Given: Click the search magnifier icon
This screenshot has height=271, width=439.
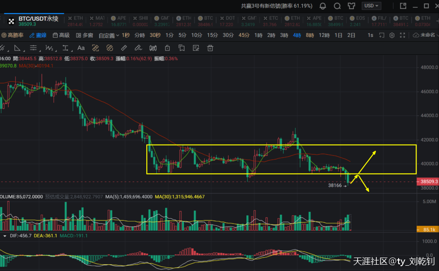Looking at the screenshot, I should [x=337, y=6].
